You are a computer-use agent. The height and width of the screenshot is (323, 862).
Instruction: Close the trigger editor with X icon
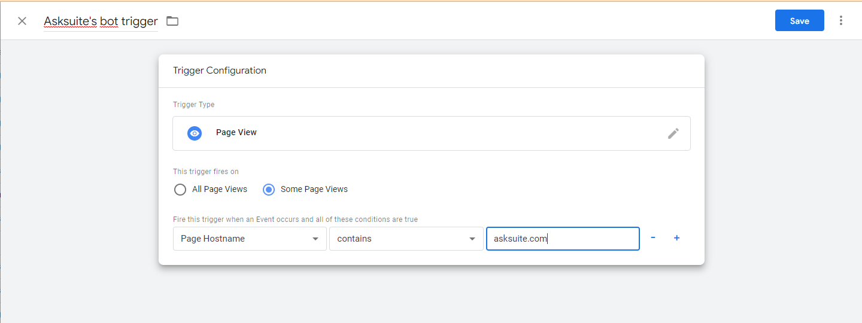[x=22, y=21]
